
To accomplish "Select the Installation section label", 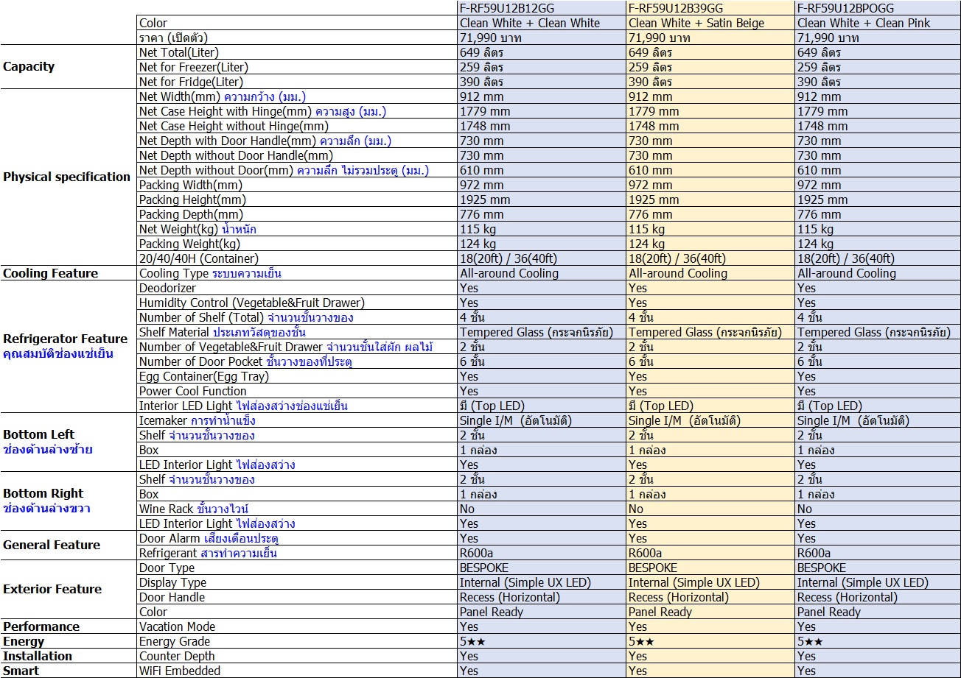I will point(38,656).
